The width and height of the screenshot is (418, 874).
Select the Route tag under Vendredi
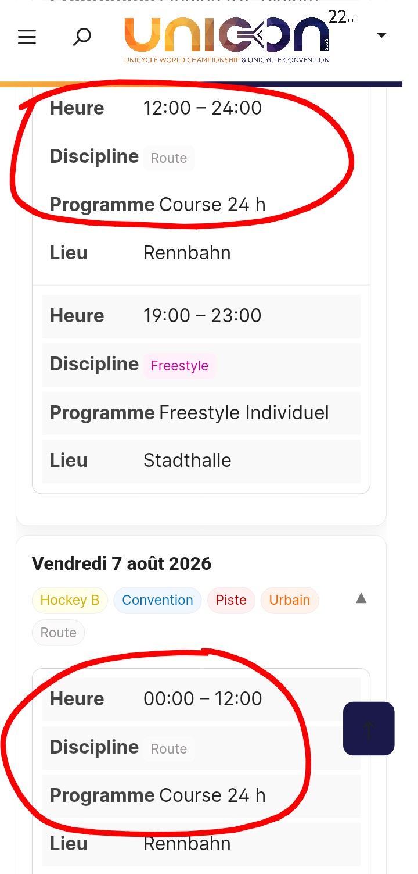(x=58, y=633)
